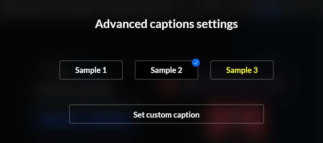
Task: Click the currently checked caption sample
Action: pyautogui.click(x=167, y=70)
